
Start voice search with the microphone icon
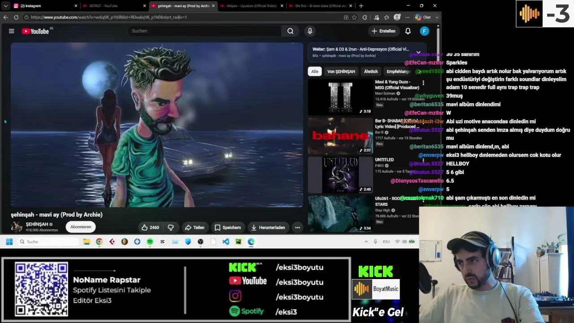pos(310,31)
